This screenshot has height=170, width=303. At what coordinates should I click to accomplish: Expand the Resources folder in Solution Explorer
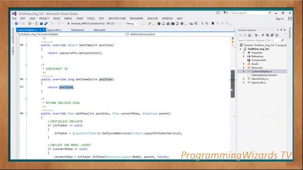pos(244,68)
